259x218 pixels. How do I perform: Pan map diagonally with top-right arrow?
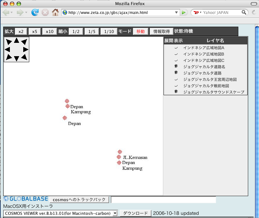coord(24,42)
